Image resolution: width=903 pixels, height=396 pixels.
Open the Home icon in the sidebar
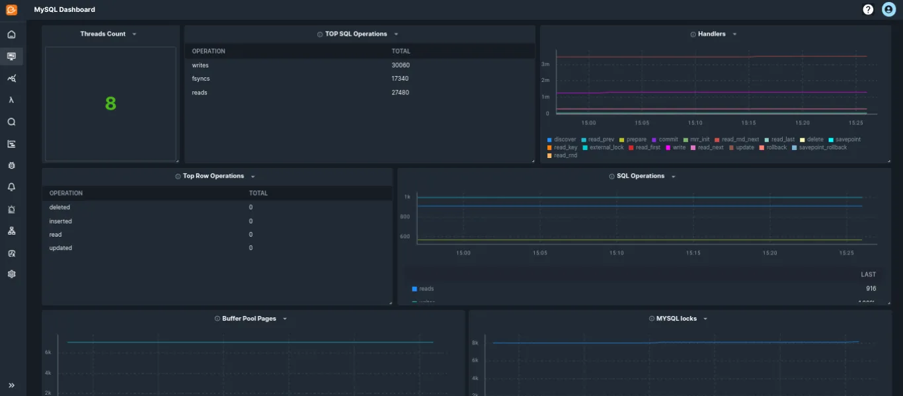tap(11, 34)
